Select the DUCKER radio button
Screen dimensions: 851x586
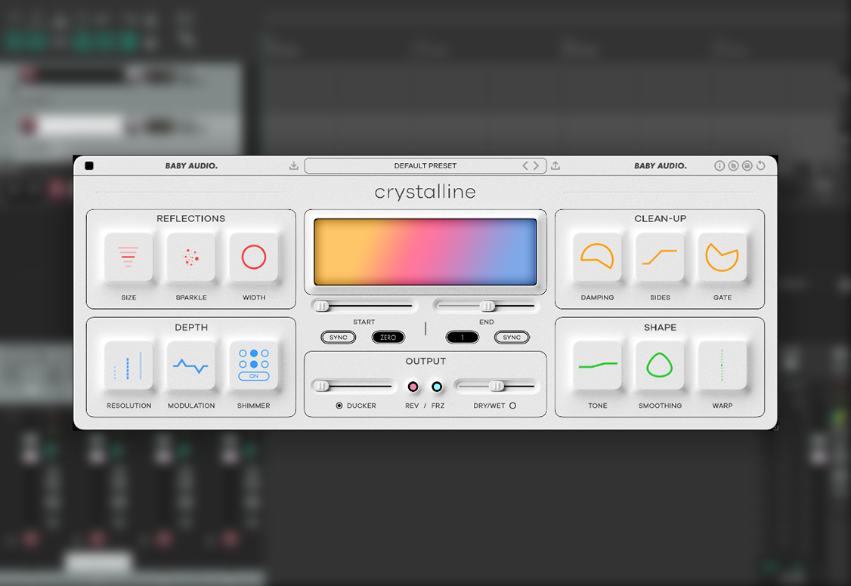339,406
